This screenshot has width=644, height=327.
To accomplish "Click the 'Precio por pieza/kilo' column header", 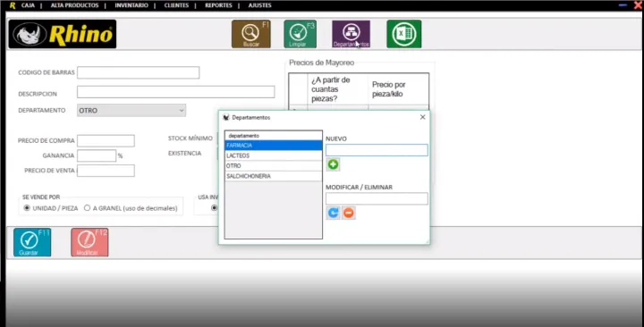I will (398, 89).
